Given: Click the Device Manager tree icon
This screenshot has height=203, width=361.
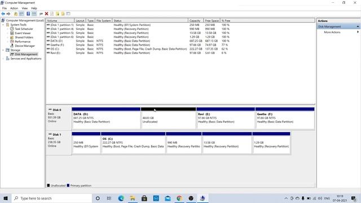Looking at the screenshot, I should (12, 46).
